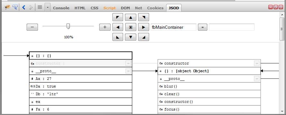Expand the constructor row equals button in right box
Image resolution: width=286 pixels, height=115 pixels.
[257, 63]
